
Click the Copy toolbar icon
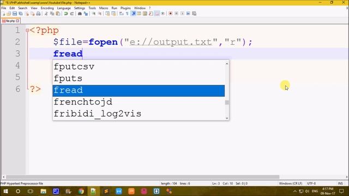pyautogui.click(x=52, y=14)
